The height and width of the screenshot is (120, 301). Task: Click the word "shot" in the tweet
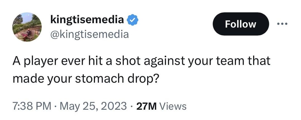pos(121,61)
